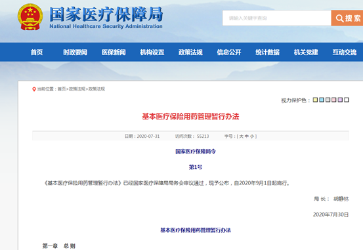Open the 互动交流 nav menu item
This screenshot has height=250, width=363.
pyautogui.click(x=345, y=52)
